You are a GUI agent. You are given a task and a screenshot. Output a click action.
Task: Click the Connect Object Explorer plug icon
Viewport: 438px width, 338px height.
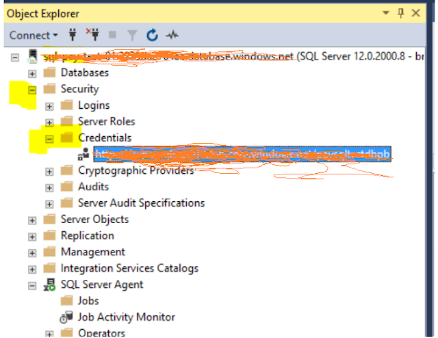[x=73, y=35]
